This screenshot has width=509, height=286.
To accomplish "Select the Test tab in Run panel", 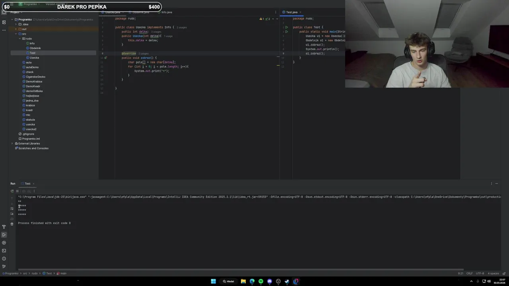I will (27, 184).
